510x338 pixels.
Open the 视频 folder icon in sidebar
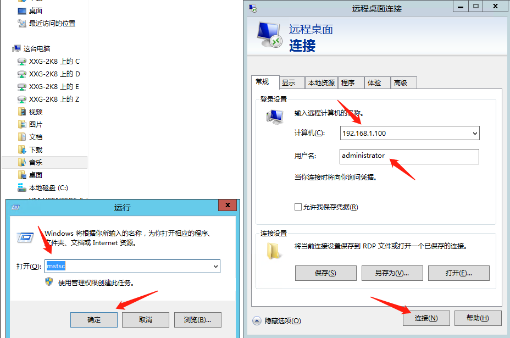22,112
